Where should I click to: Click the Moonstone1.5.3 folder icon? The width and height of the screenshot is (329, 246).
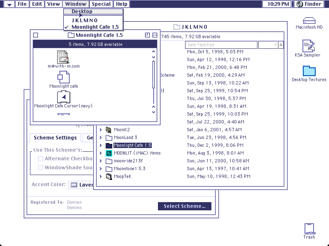point(109,169)
